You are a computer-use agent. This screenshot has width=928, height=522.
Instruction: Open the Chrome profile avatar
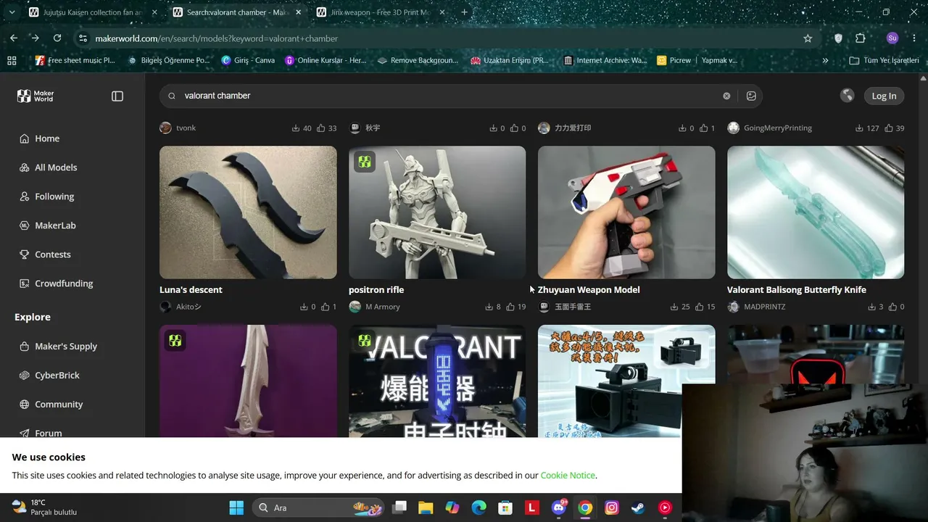coord(892,38)
